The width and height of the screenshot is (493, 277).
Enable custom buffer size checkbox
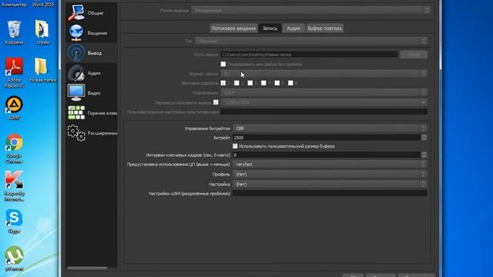click(235, 146)
